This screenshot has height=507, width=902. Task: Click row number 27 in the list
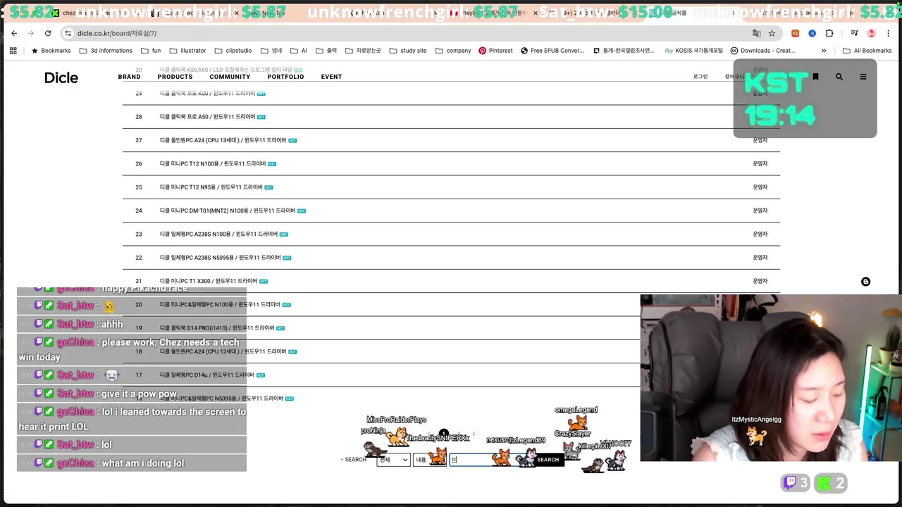tap(139, 140)
